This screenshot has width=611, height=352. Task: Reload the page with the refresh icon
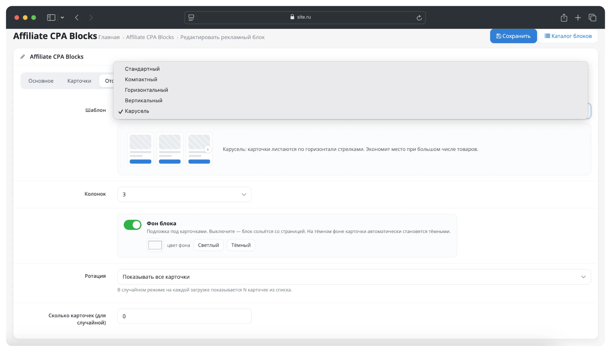pyautogui.click(x=419, y=18)
